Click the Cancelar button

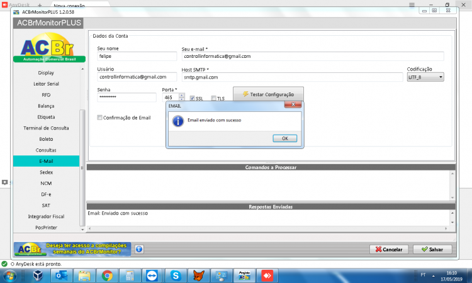[x=389, y=249]
